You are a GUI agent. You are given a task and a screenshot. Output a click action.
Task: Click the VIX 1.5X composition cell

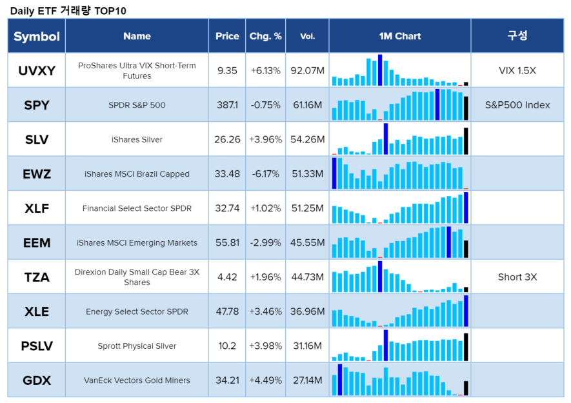517,71
